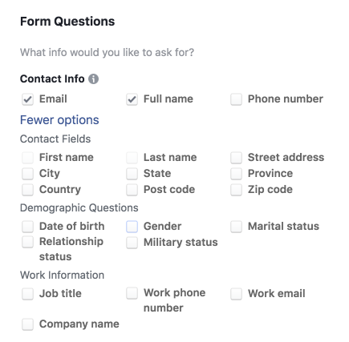
Task: Uncheck the Email checkbox
Action: coord(27,99)
